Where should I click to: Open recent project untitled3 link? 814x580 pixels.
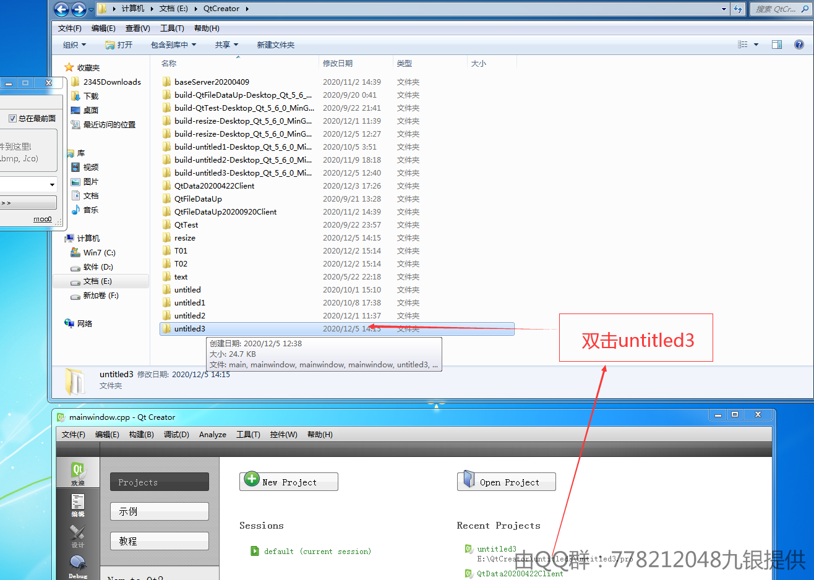[497, 548]
